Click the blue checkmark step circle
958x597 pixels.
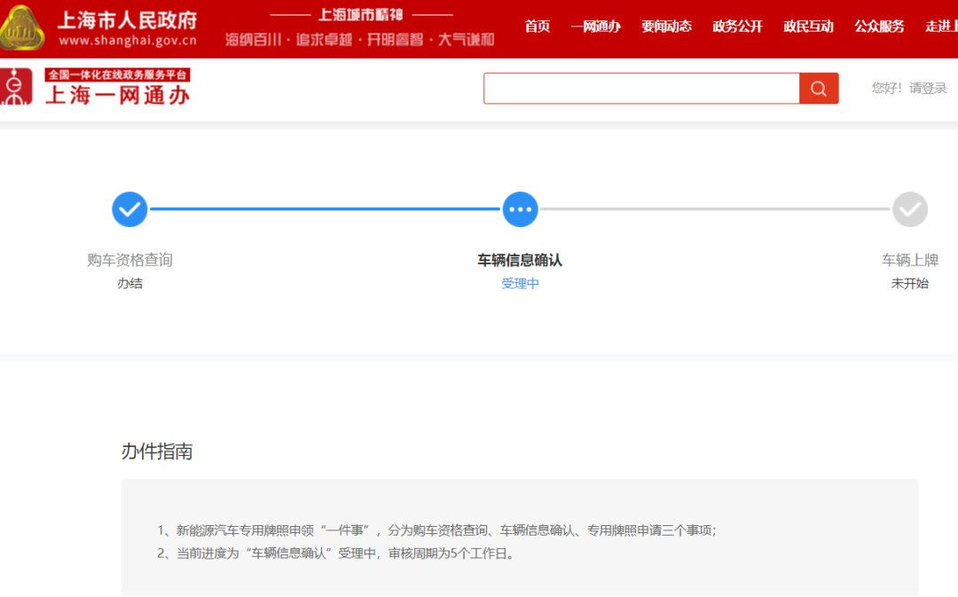pyautogui.click(x=130, y=209)
